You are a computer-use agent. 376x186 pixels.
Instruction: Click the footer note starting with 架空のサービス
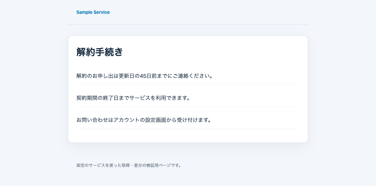[129, 165]
